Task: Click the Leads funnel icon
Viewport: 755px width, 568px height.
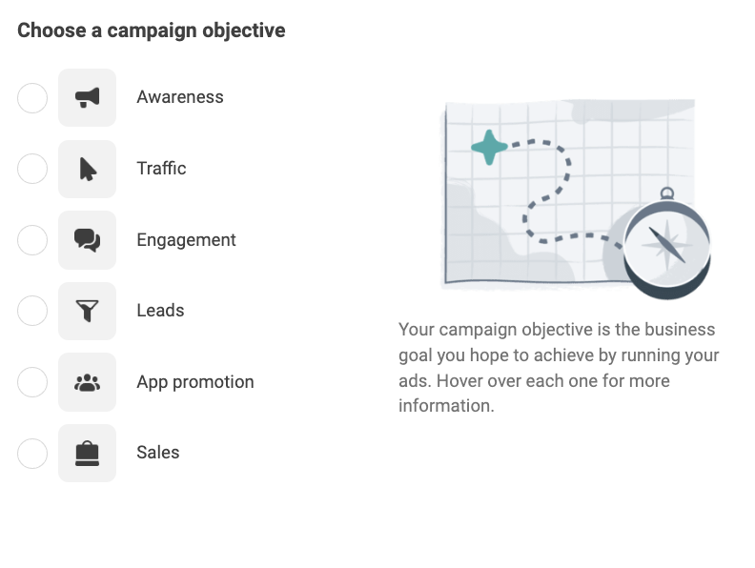Action: click(x=87, y=311)
